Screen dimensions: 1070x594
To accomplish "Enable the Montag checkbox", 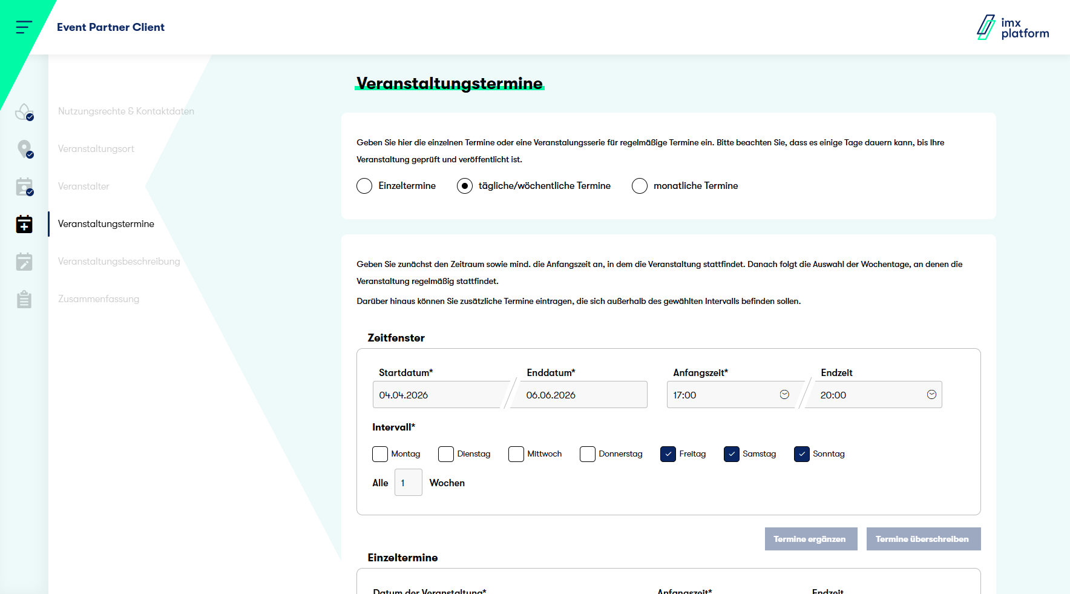I will (380, 454).
